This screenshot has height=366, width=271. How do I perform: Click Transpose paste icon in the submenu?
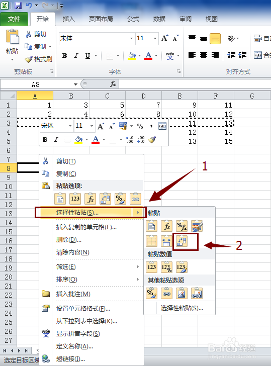click(x=182, y=241)
